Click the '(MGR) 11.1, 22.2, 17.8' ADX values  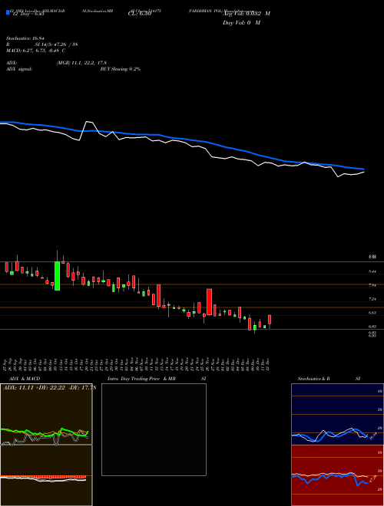tap(81, 63)
